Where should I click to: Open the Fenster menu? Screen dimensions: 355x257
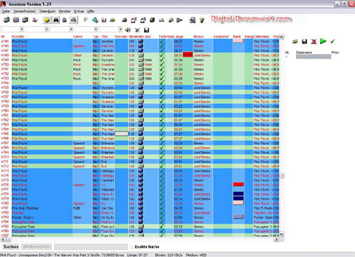pos(65,11)
